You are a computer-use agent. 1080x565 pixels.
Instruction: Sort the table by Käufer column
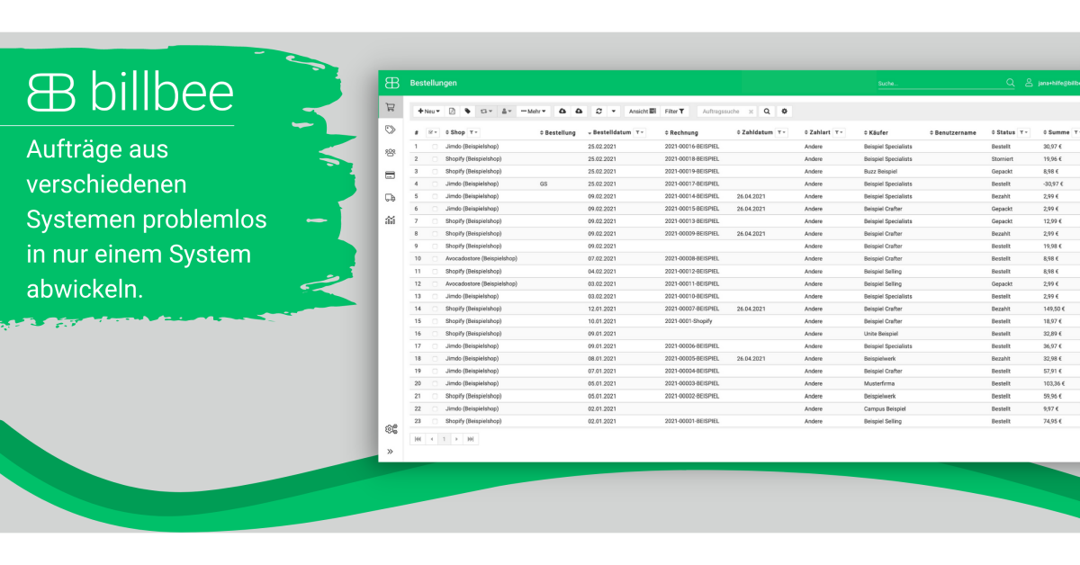[876, 132]
